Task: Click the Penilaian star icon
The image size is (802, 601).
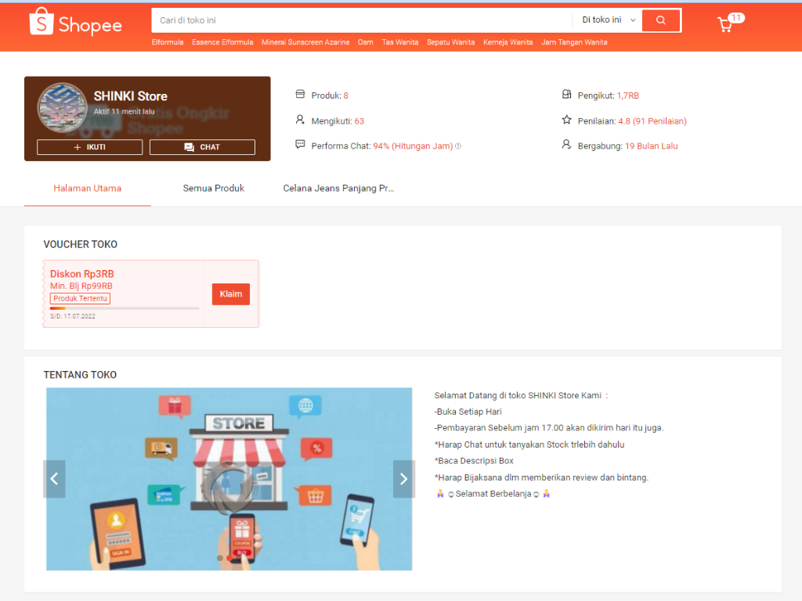Action: 567,120
